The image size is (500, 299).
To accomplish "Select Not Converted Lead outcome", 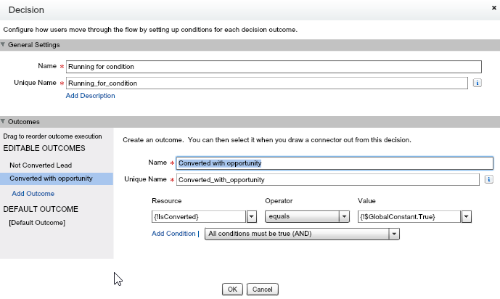I will coord(41,165).
